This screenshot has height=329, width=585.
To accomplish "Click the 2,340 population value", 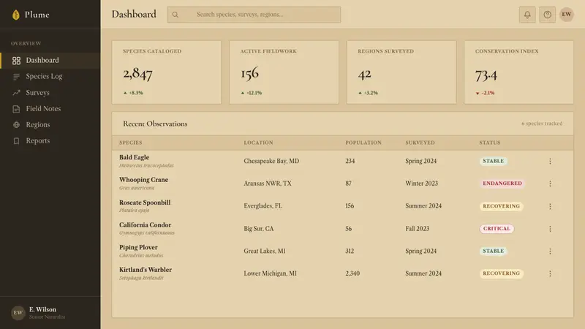I will 352,273.
